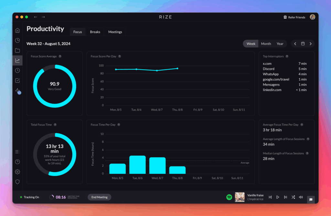Select the Projects folder icon in the sidebar

pos(17,50)
